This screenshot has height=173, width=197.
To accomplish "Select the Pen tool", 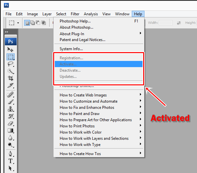I will (x=10, y=154).
